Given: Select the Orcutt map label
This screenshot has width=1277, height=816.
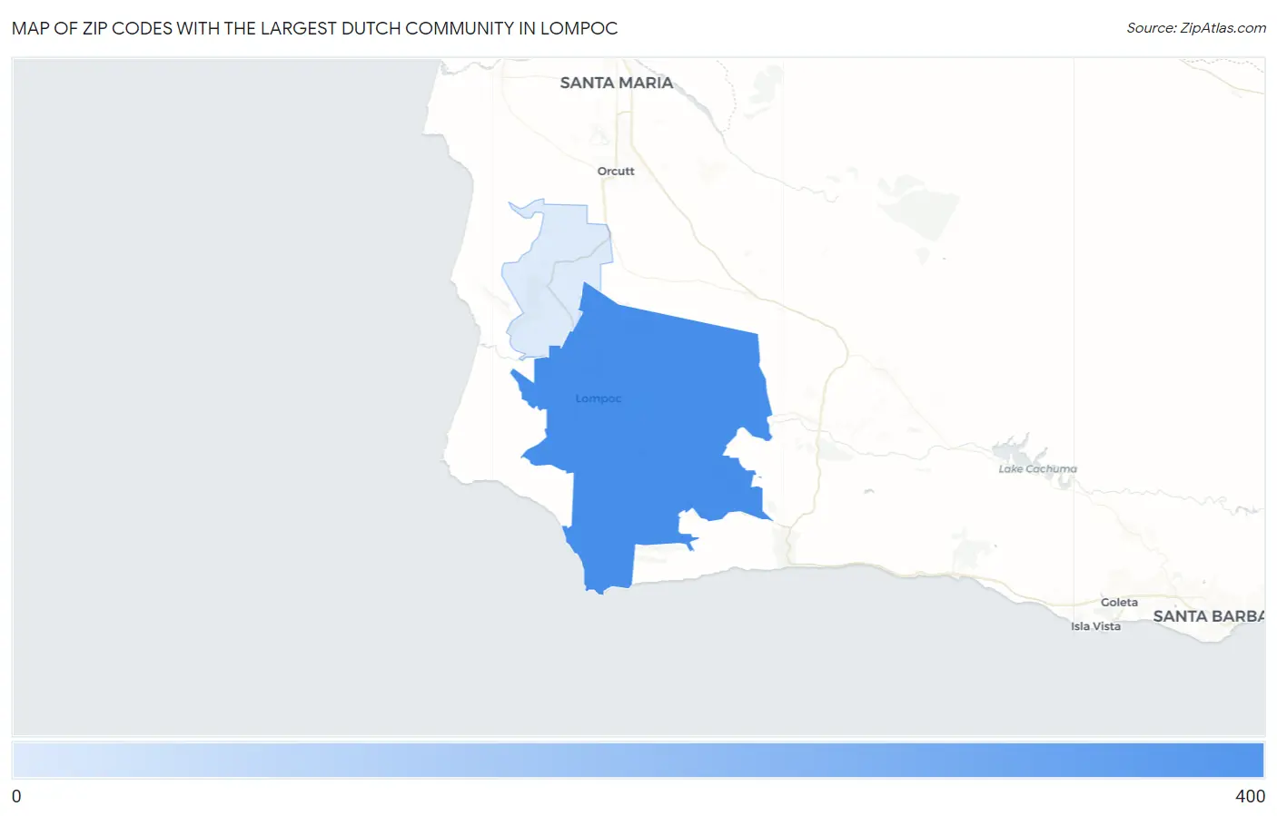Looking at the screenshot, I should [616, 171].
